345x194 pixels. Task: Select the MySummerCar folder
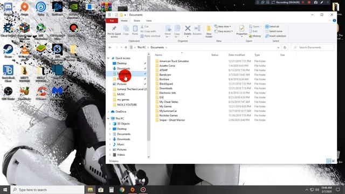(168, 111)
